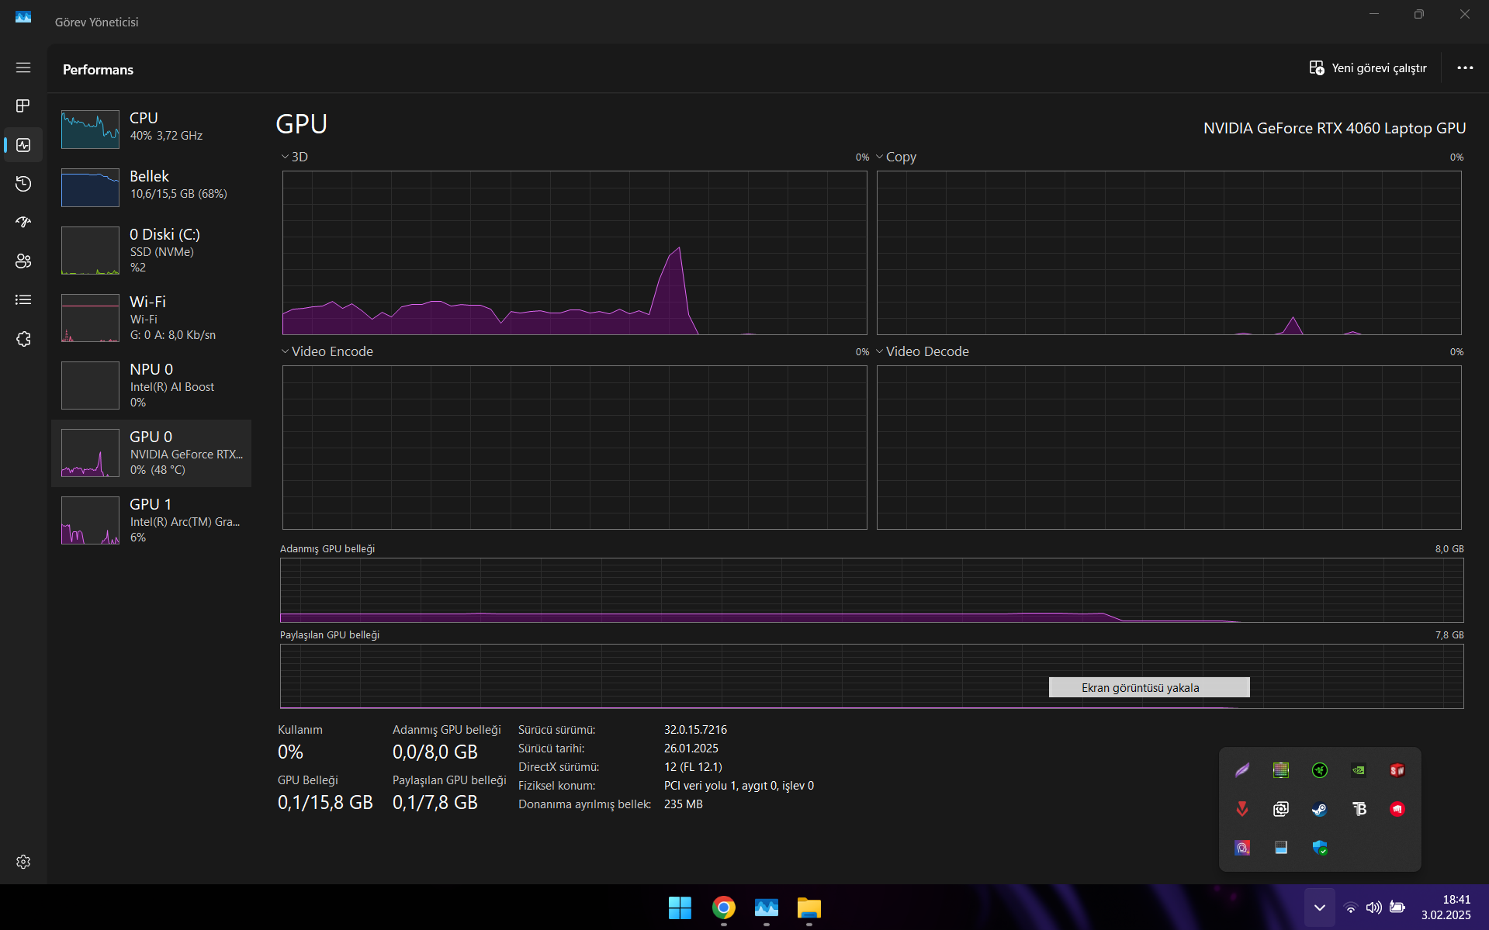
Task: Select GPU 0 NVIDIA GeForce RTX
Action: click(x=151, y=453)
